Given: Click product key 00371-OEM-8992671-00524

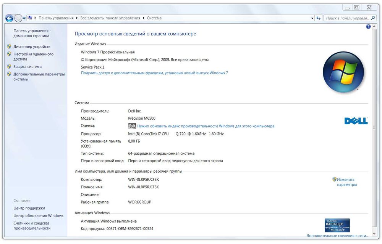Looking at the screenshot, I should (x=130, y=229).
